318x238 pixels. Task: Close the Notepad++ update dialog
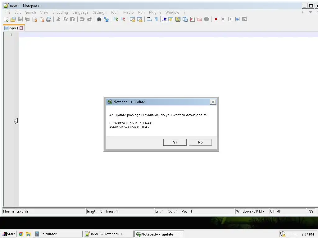(213, 102)
